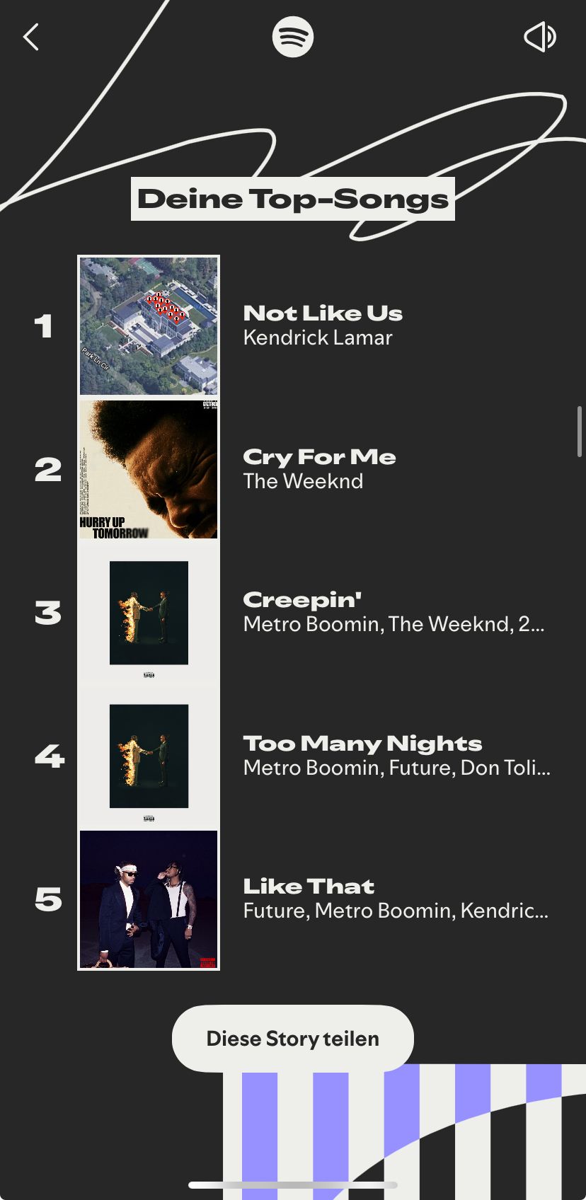Tap the back arrow icon
Screen dimensions: 586x1200
[31, 37]
